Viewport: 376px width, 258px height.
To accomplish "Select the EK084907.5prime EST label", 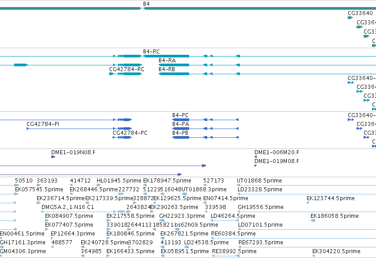I will point(69,216).
